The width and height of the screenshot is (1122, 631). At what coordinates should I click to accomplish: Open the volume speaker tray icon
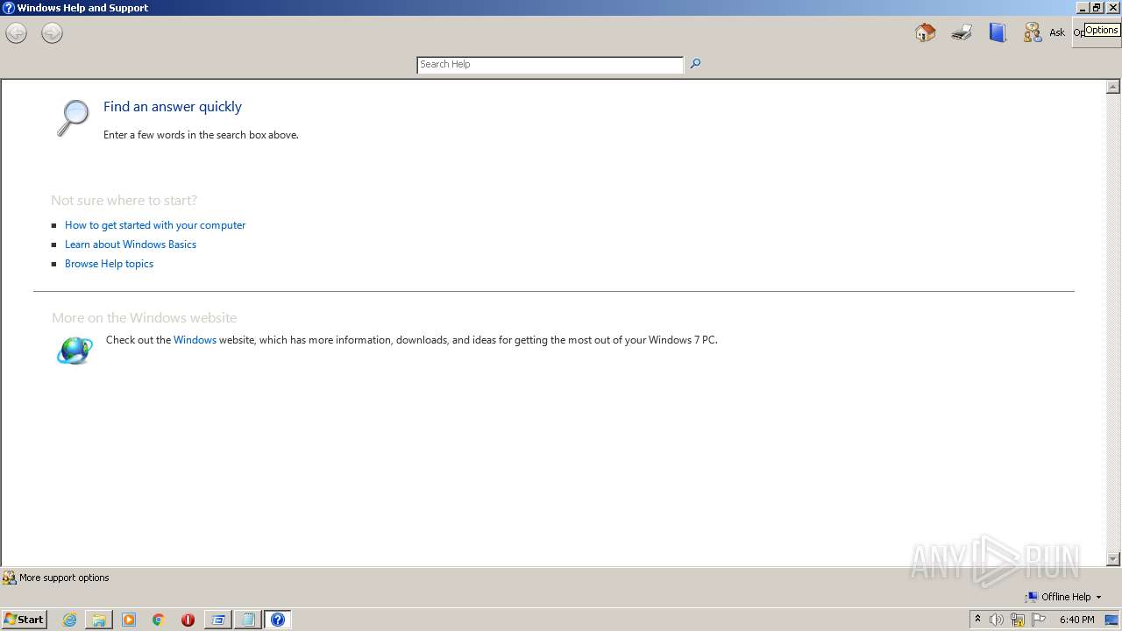(x=997, y=620)
